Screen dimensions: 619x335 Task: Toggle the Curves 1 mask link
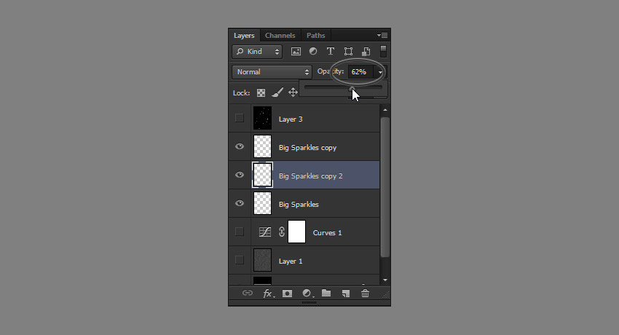click(282, 232)
